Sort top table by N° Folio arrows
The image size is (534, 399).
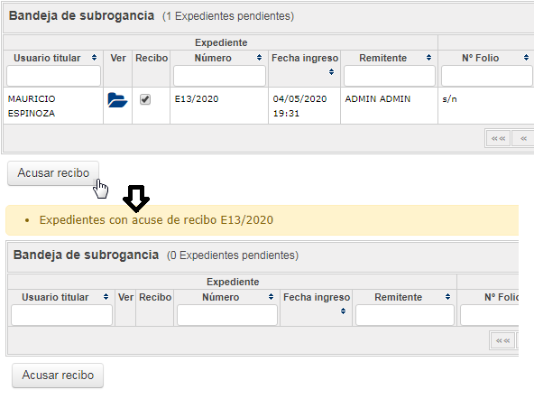526,58
